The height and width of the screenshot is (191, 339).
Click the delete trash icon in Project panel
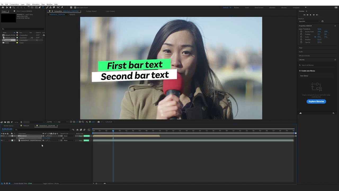[21, 122]
